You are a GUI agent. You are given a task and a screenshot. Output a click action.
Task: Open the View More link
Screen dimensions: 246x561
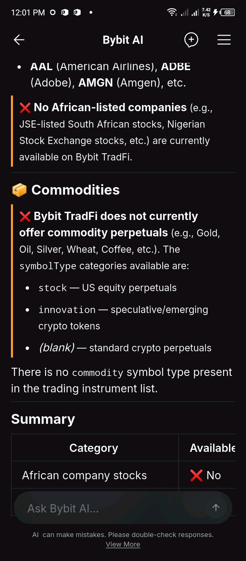click(123, 544)
